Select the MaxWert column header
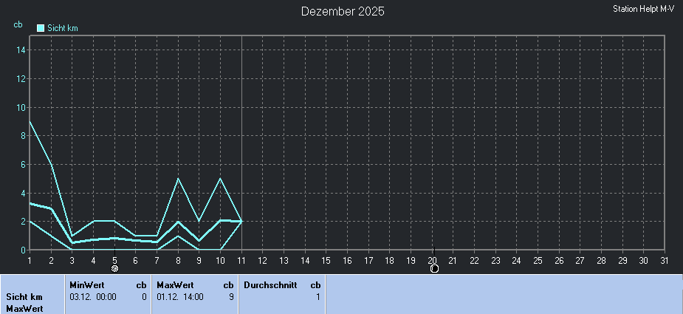683x314 pixels. coord(175,284)
